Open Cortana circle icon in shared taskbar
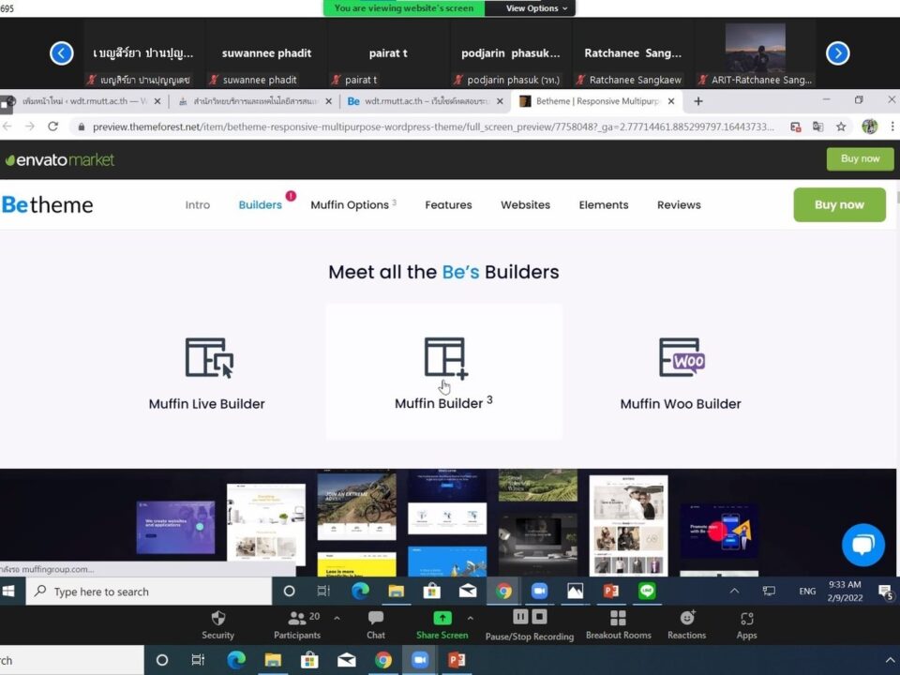 290,592
